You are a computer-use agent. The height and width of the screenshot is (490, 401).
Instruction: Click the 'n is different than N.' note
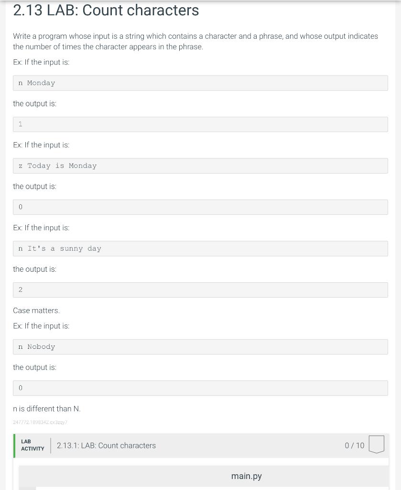click(47, 409)
